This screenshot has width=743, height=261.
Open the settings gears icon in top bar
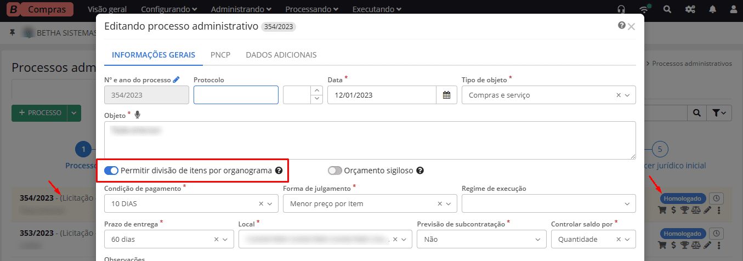click(690, 9)
